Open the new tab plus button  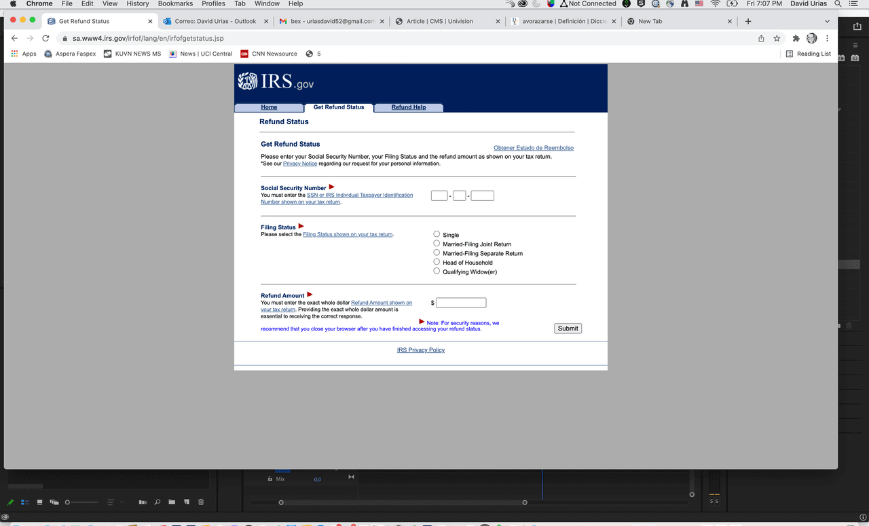748,21
